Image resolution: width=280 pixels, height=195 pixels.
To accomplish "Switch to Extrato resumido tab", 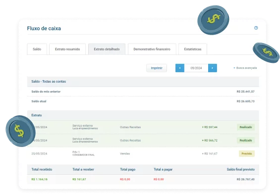I will point(67,49).
